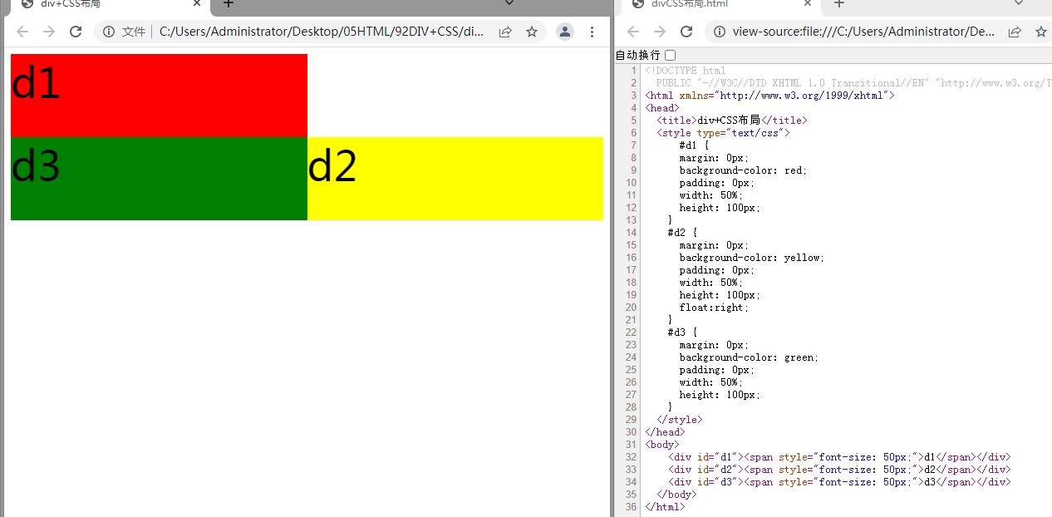This screenshot has height=517, width=1052.
Task: Click the share icon in left address bar
Action: 505,32
